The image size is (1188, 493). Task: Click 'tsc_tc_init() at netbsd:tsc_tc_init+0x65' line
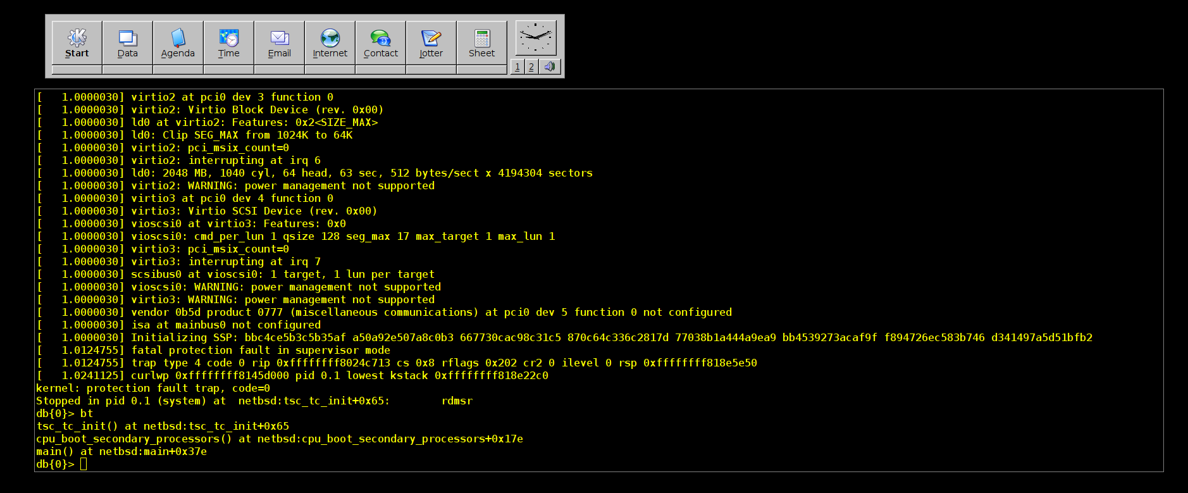(x=163, y=426)
